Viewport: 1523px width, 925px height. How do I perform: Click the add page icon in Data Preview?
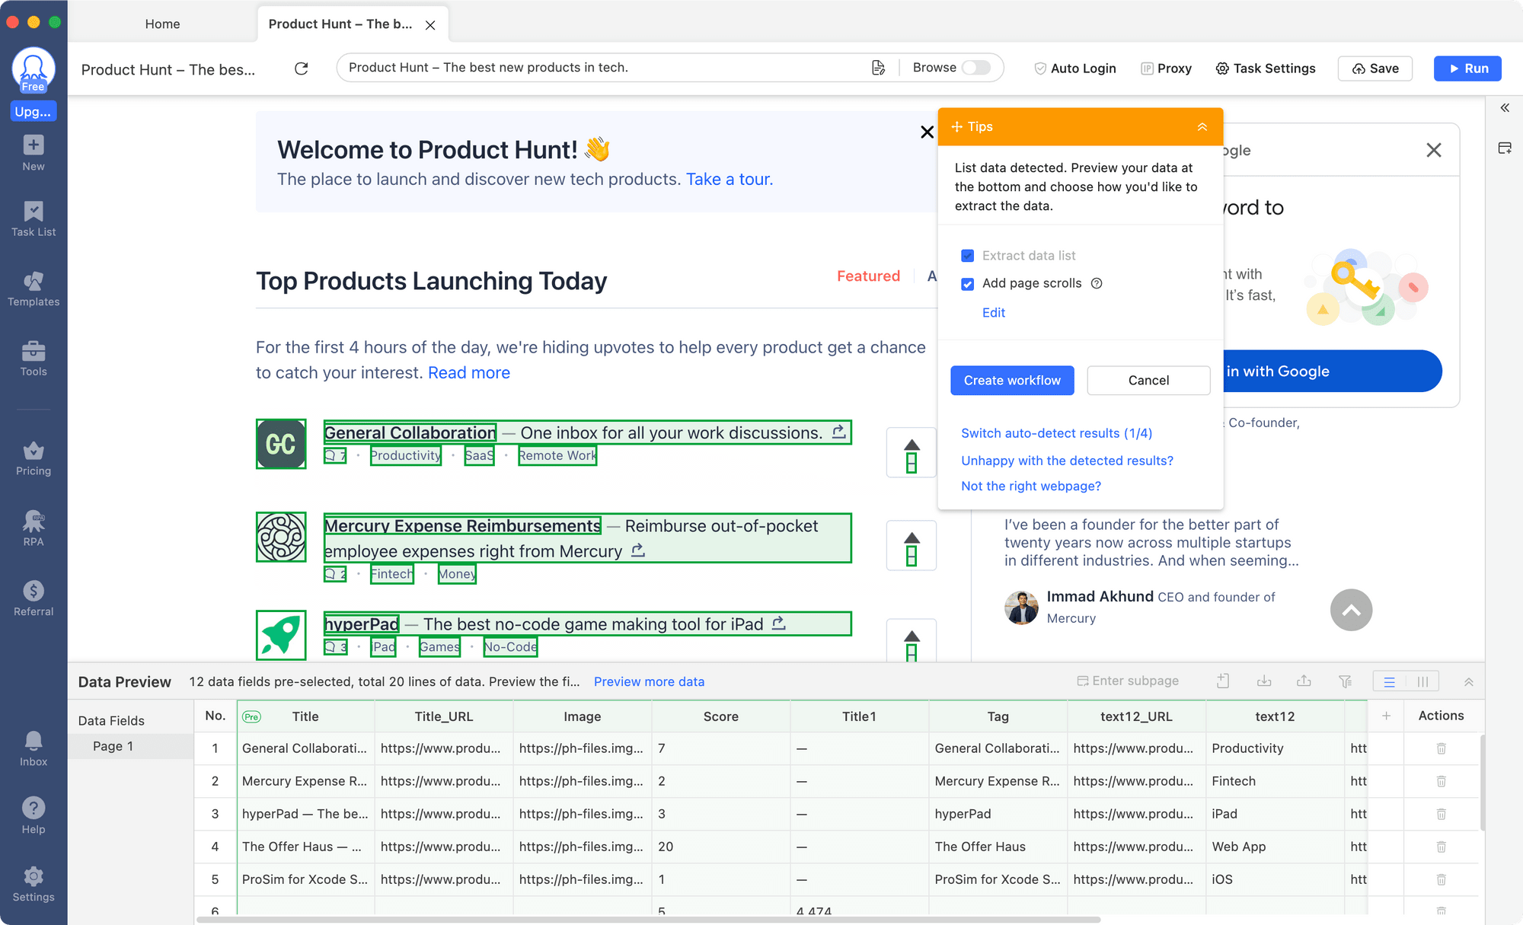pos(1223,681)
